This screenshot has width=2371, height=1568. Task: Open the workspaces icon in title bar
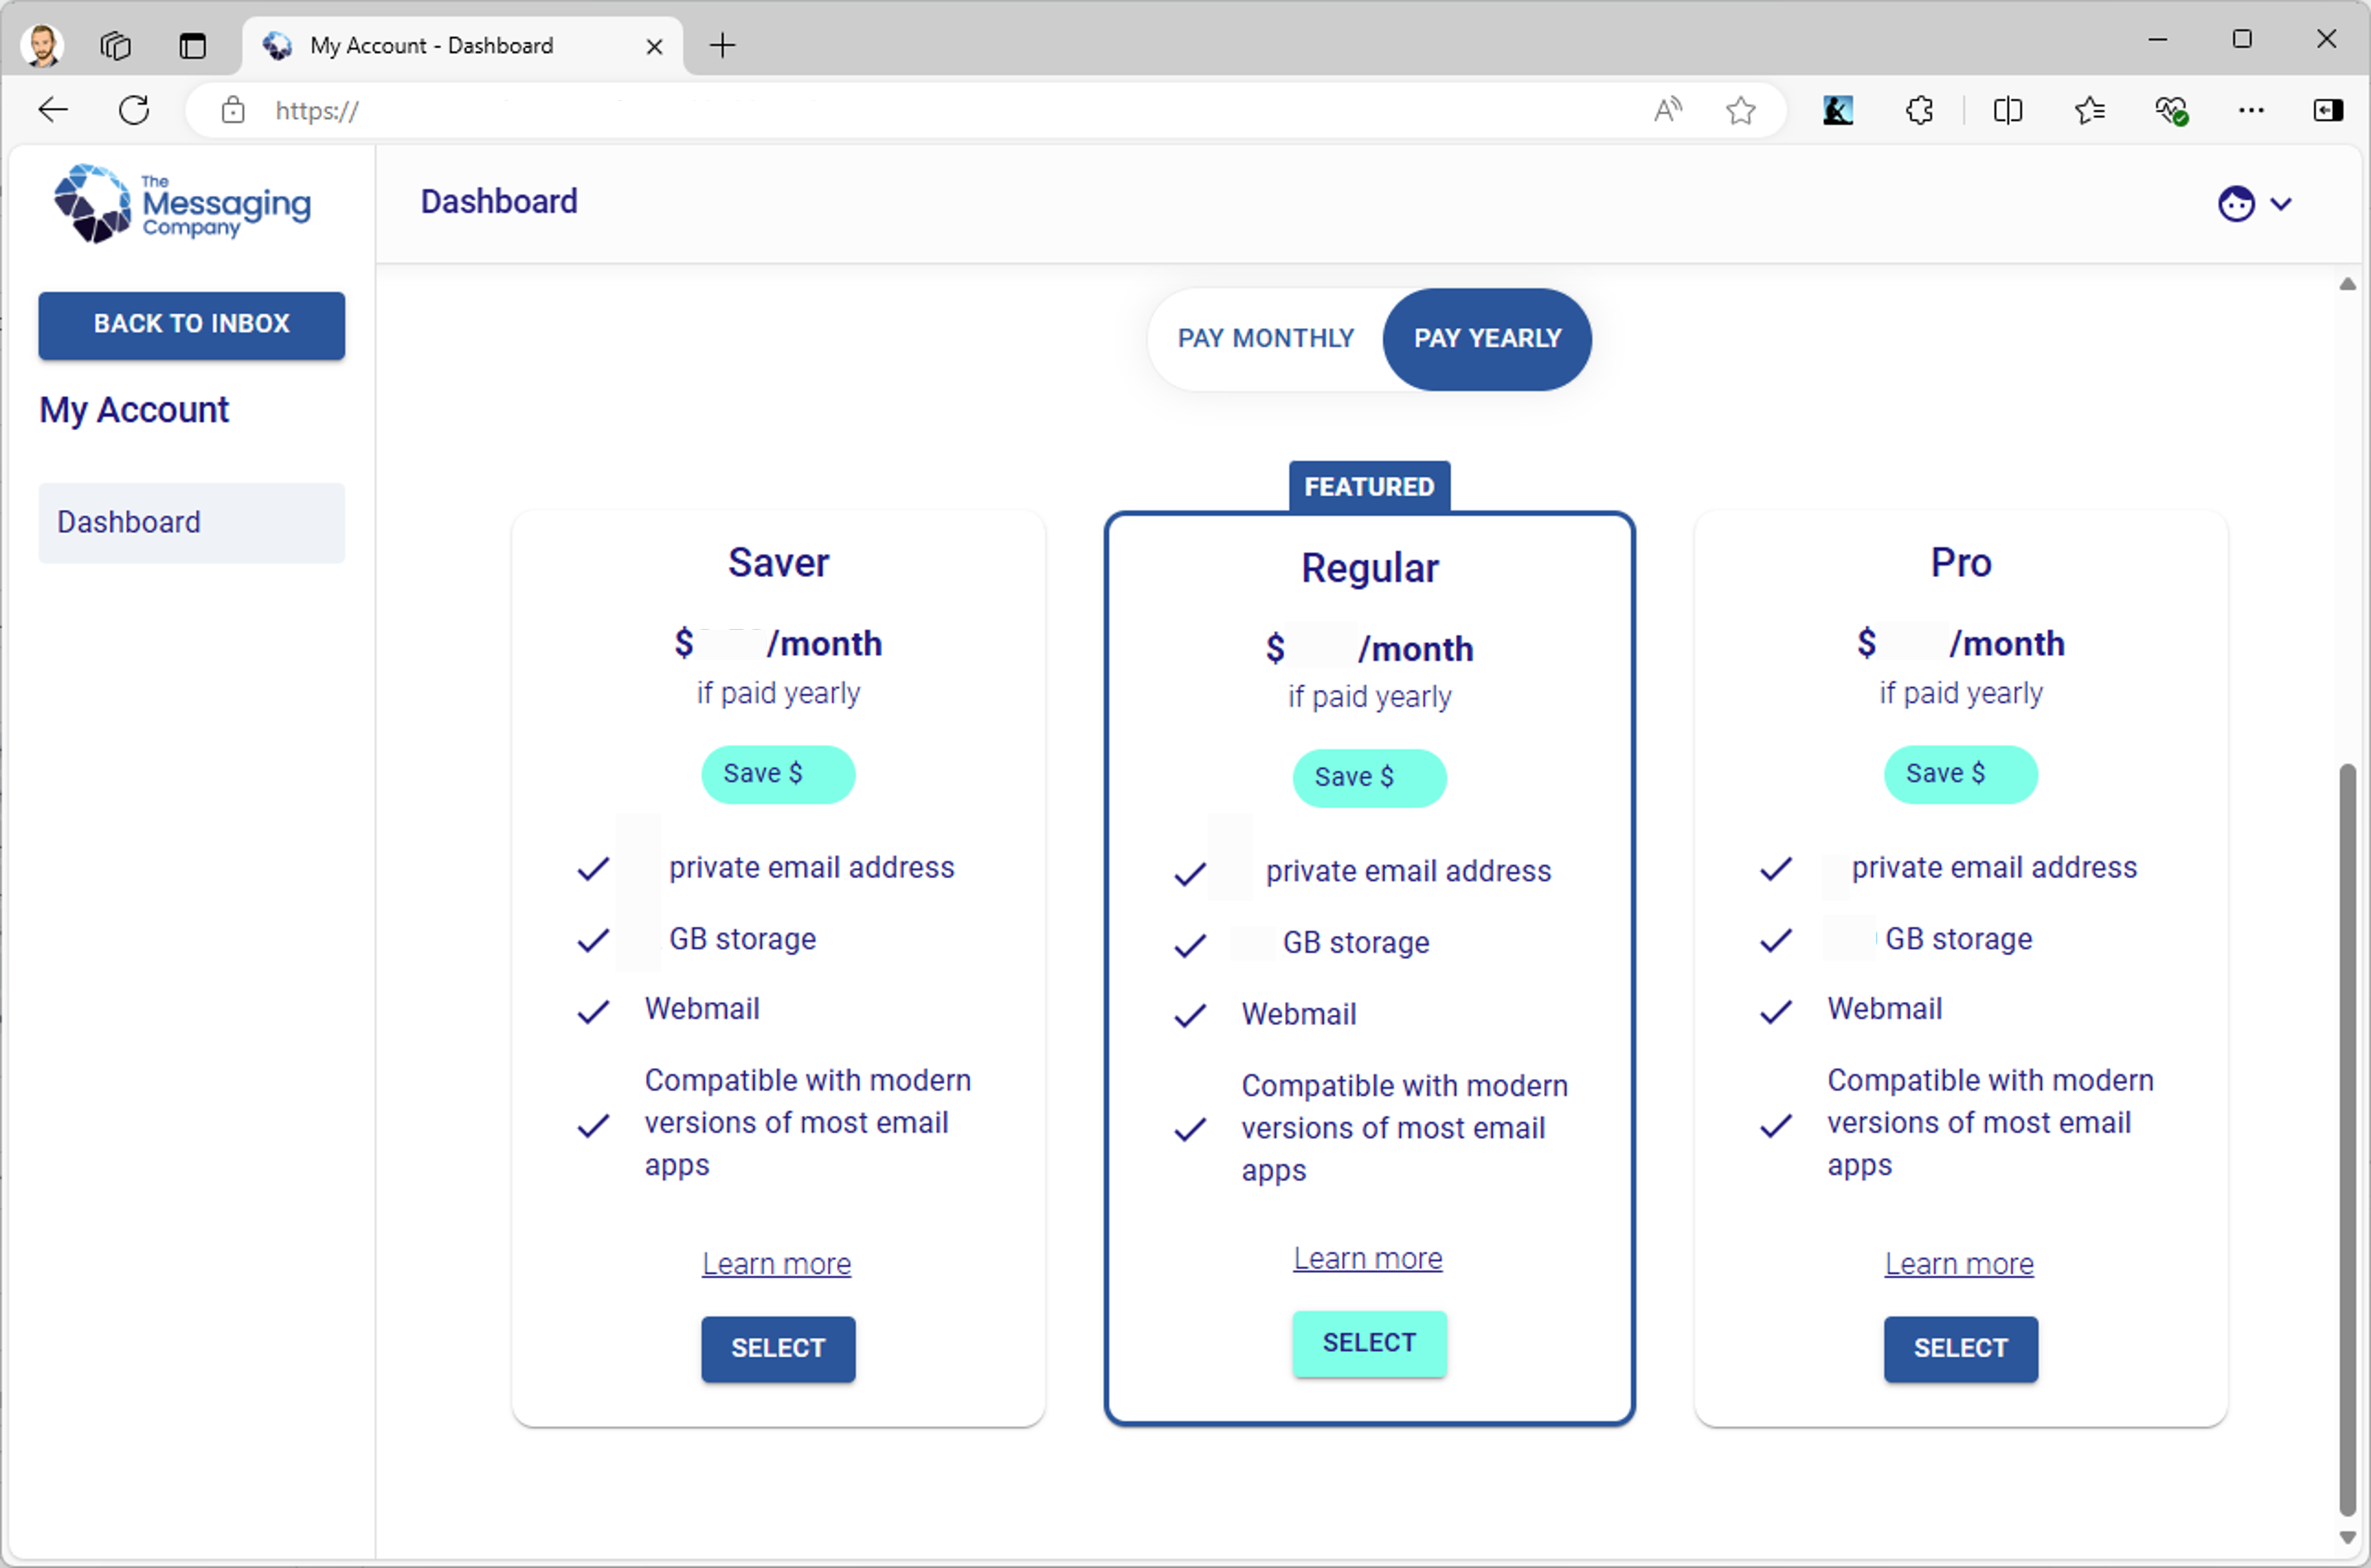115,45
